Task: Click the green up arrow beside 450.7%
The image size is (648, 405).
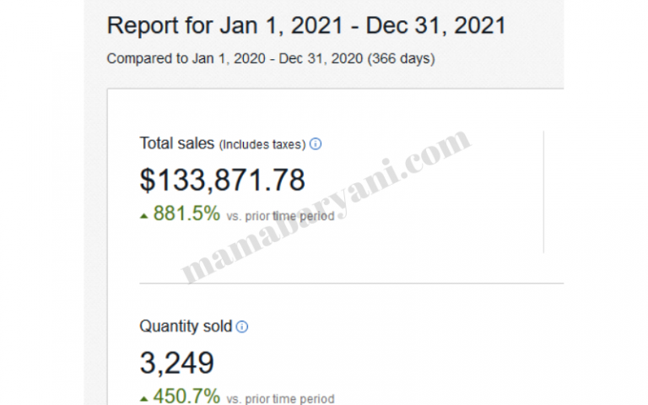Action: (x=144, y=398)
